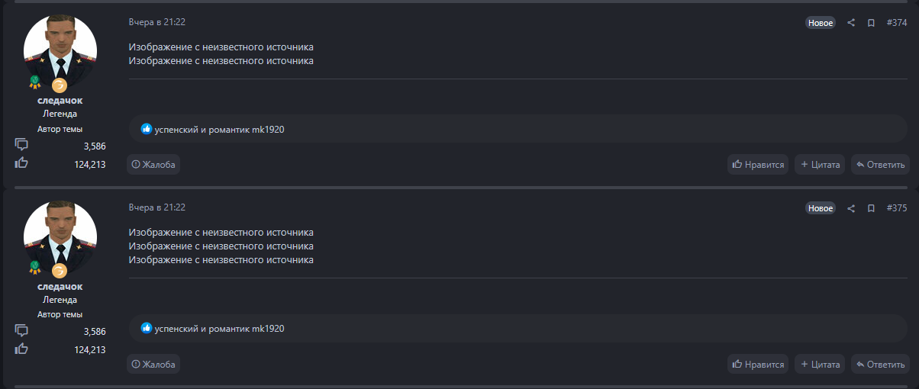Reply to post #375 with Ответить
Viewport: 919px width, 389px height.
[880, 364]
